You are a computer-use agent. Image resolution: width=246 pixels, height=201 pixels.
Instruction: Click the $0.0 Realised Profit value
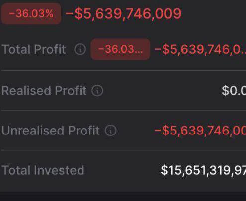click(x=234, y=91)
